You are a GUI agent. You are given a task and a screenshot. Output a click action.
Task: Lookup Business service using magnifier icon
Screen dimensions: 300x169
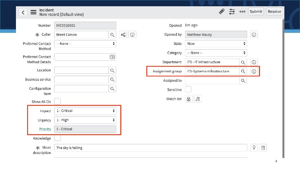(112, 79)
